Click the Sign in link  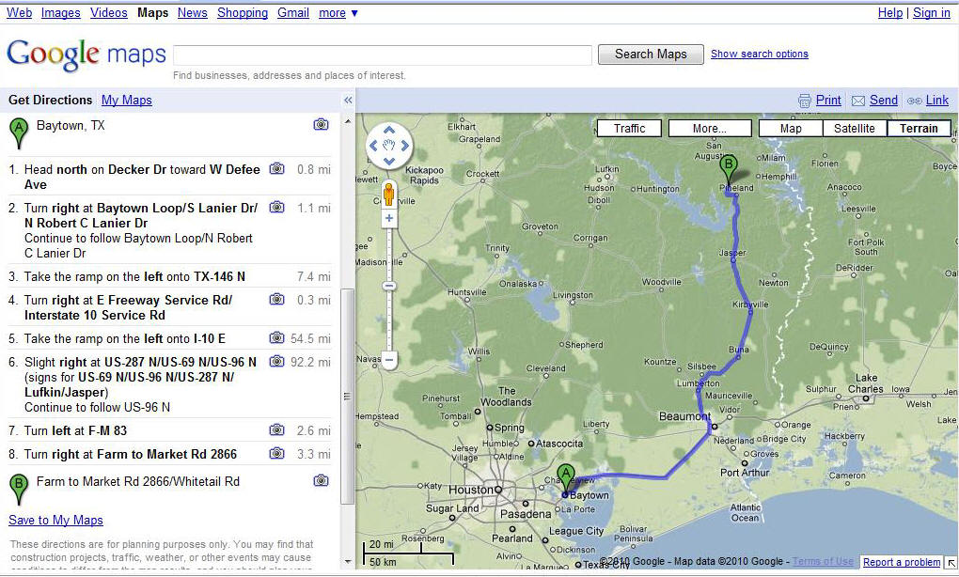point(932,13)
